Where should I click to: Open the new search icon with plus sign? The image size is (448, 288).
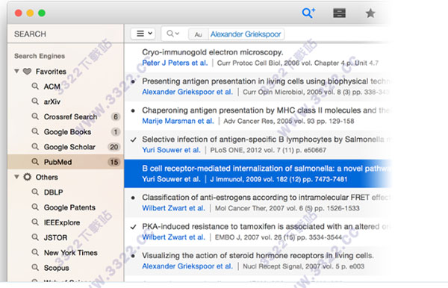pyautogui.click(x=308, y=13)
